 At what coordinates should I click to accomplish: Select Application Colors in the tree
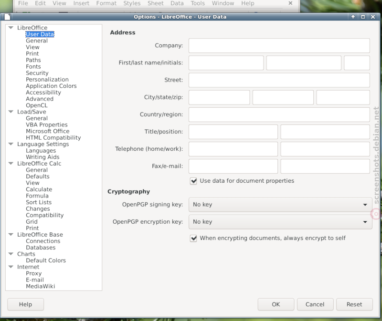pyautogui.click(x=51, y=86)
